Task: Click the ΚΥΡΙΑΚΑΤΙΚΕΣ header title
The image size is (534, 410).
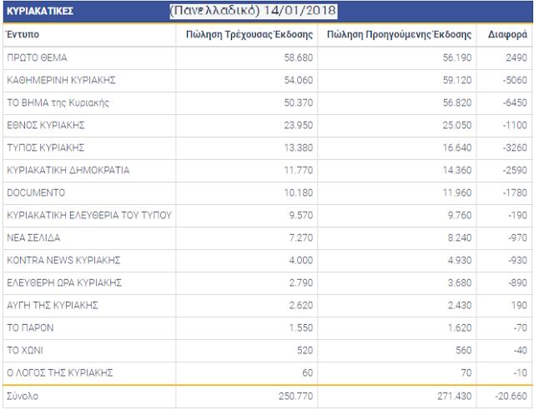Action: [40, 11]
